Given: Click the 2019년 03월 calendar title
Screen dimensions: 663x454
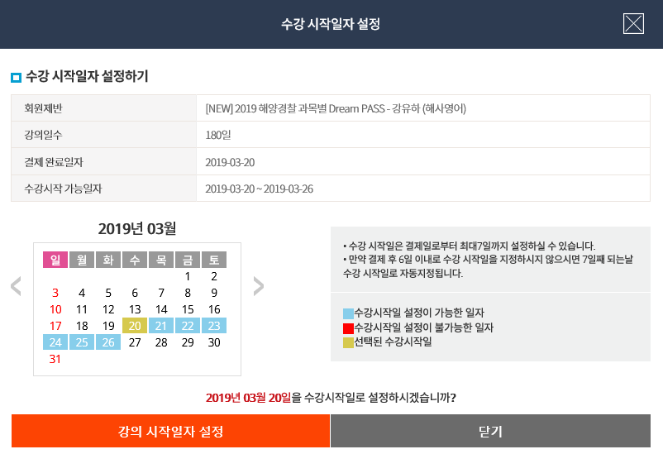Looking at the screenshot, I should (137, 228).
